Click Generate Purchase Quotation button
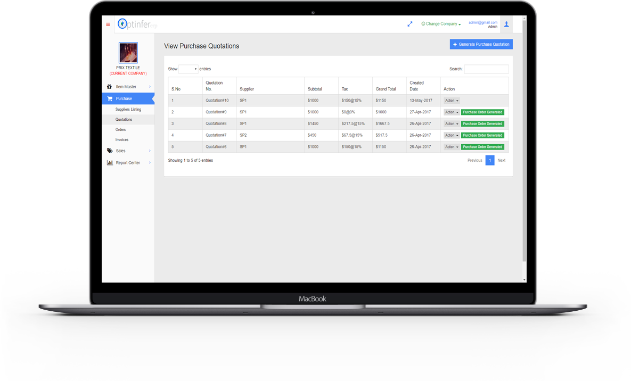This screenshot has height=381, width=631. 481,44
